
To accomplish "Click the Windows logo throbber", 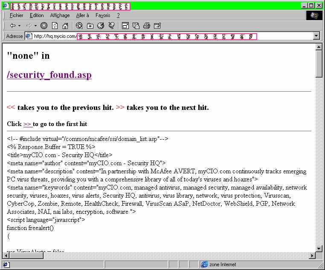I will pos(314,15).
